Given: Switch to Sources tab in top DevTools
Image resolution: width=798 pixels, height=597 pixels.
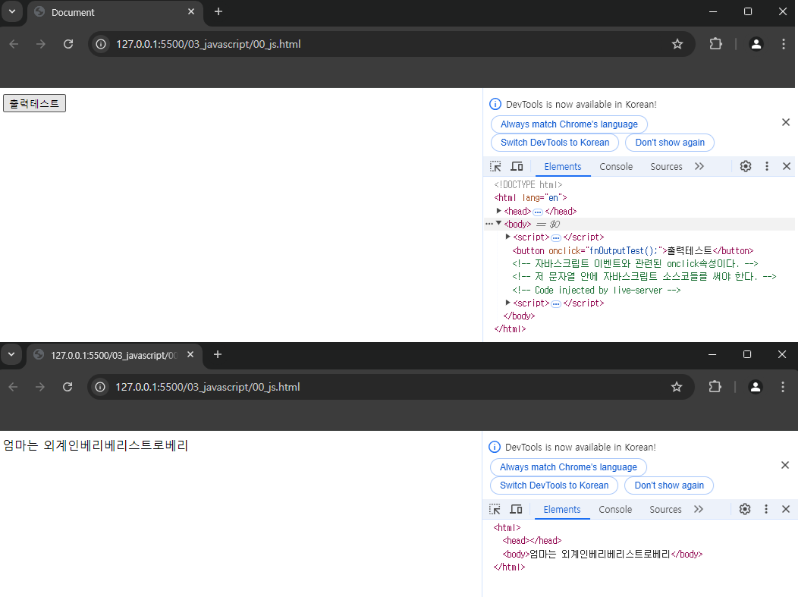Looking at the screenshot, I should (666, 166).
